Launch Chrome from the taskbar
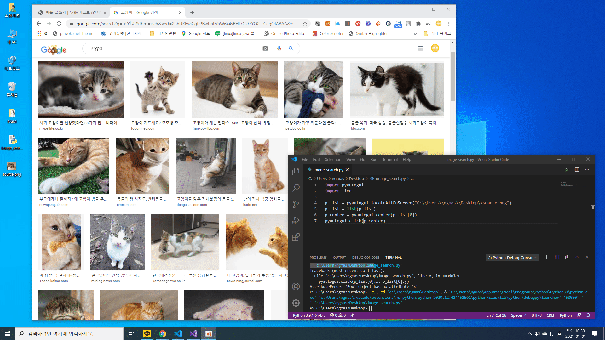This screenshot has height=340, width=605. pos(162,334)
